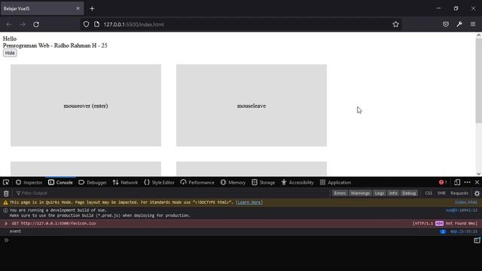The image size is (482, 271).
Task: Open the wrench developer tools icon
Action: click(459, 24)
